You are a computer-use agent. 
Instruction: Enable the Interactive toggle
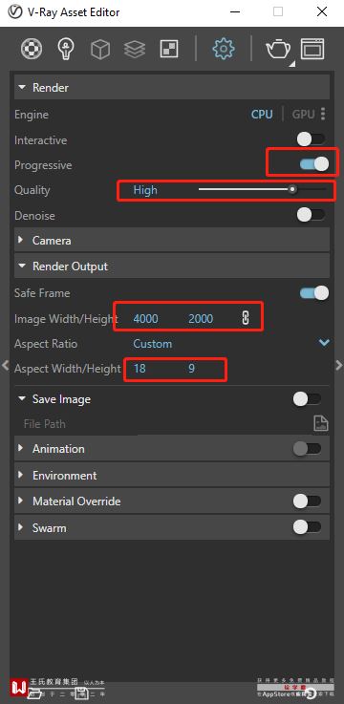click(311, 139)
